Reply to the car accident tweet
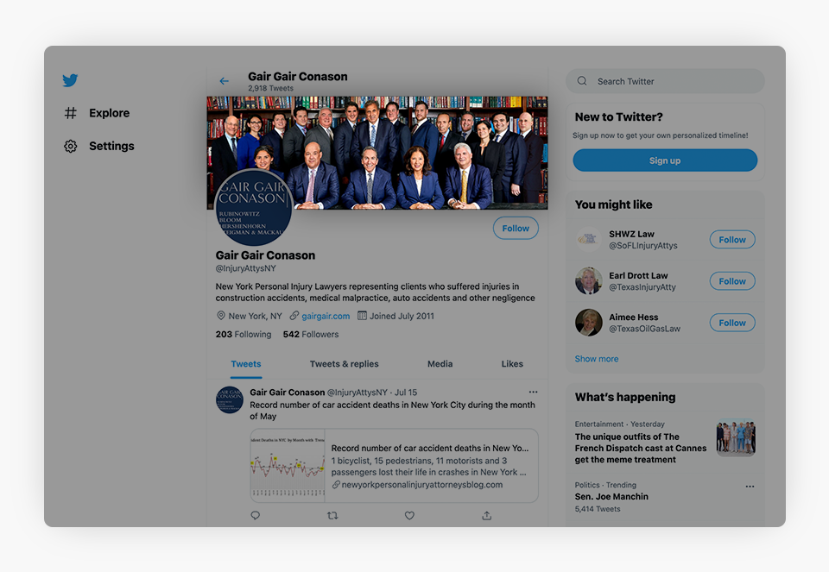The image size is (829, 572). pyautogui.click(x=256, y=515)
